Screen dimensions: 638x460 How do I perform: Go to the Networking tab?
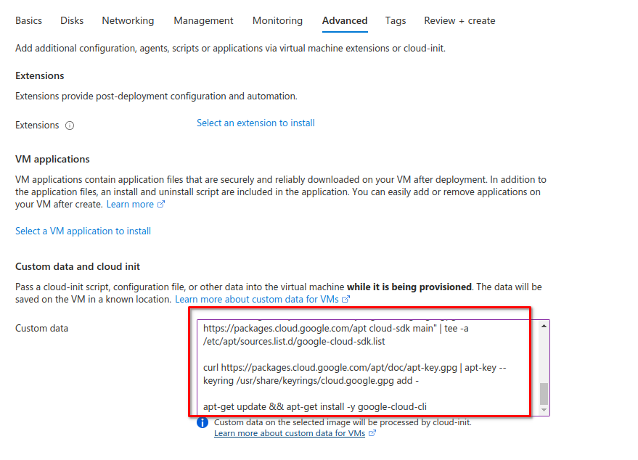click(128, 21)
